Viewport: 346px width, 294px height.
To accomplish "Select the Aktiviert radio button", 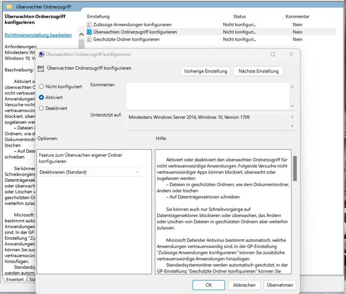I will (x=41, y=97).
